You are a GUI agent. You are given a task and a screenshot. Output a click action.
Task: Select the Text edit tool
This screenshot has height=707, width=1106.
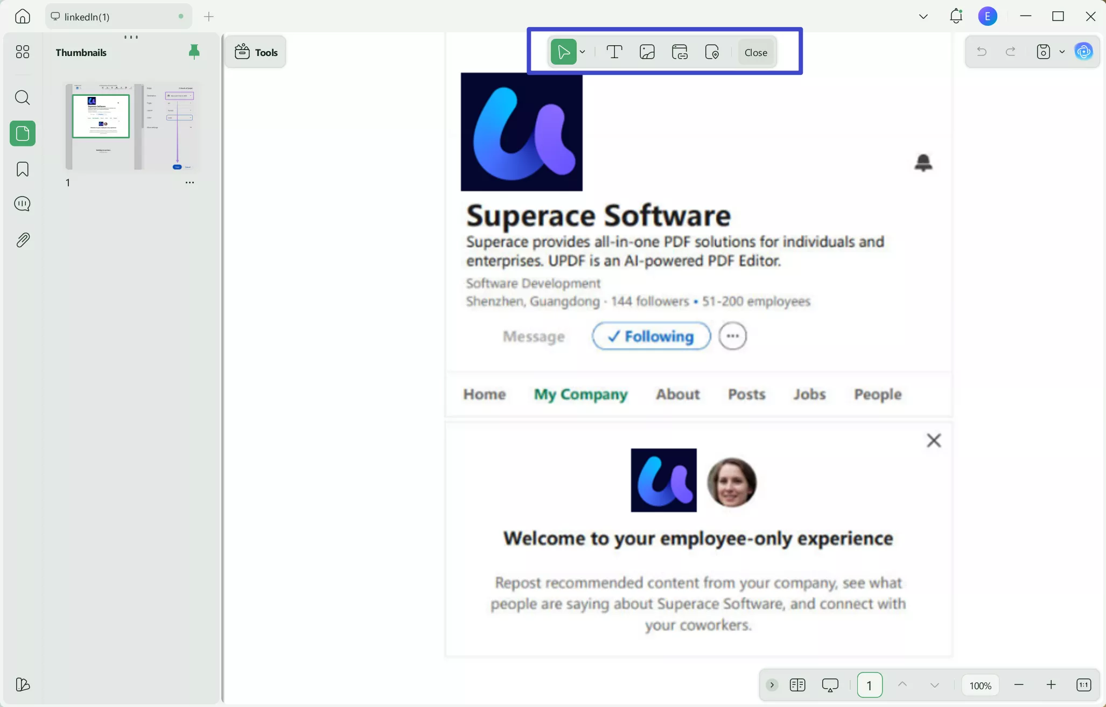tap(614, 52)
